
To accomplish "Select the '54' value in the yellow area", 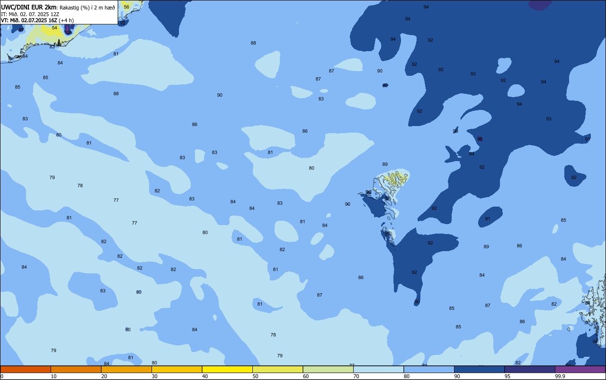I will click(54, 28).
